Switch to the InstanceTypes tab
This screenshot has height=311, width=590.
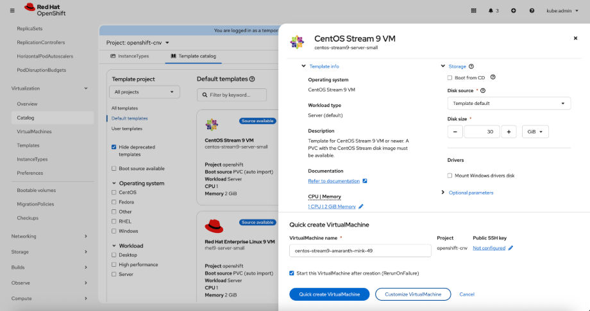pos(130,56)
